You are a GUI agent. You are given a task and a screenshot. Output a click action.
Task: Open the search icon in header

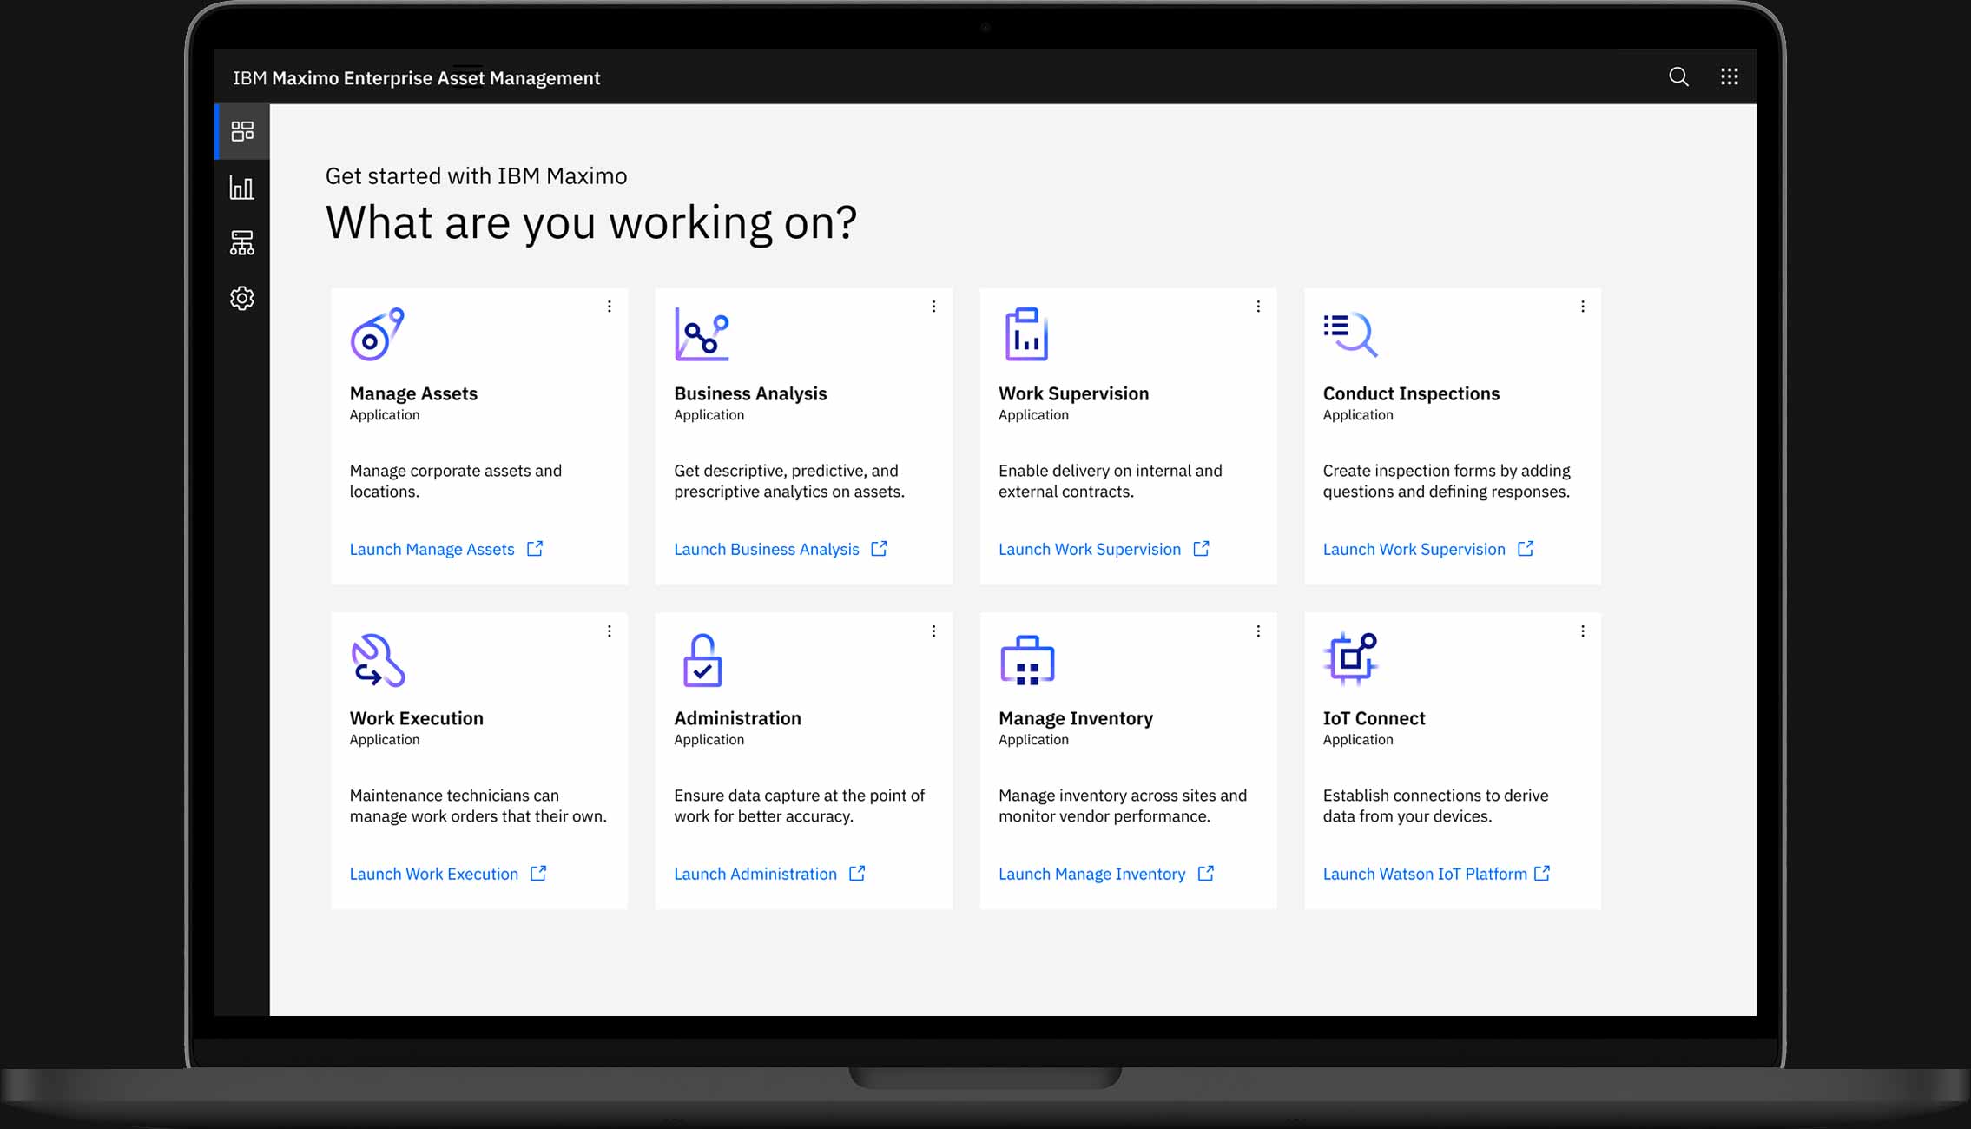[1678, 76]
